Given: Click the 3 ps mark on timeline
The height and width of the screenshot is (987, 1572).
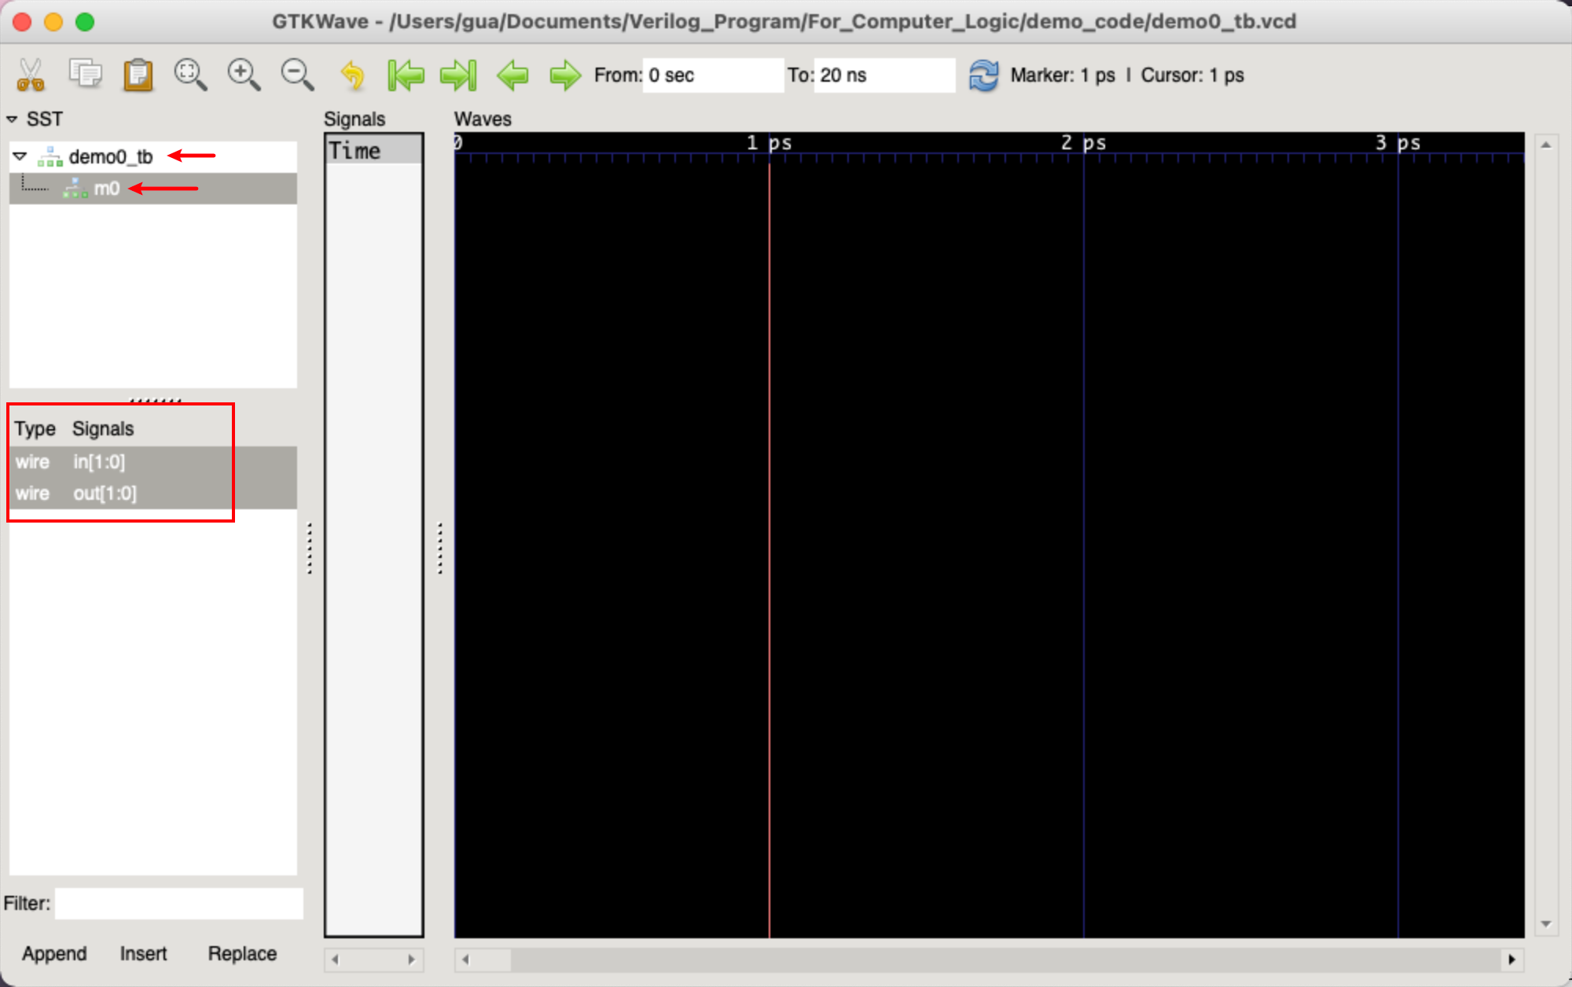Looking at the screenshot, I should pyautogui.click(x=1398, y=143).
